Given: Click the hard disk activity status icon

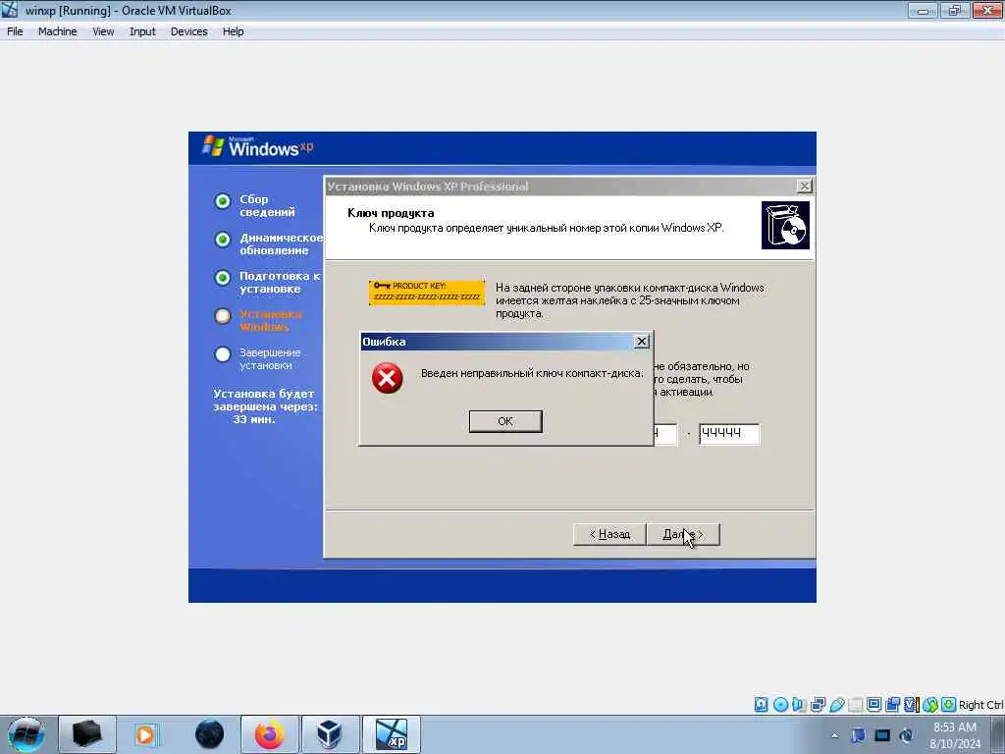Looking at the screenshot, I should click(x=761, y=705).
